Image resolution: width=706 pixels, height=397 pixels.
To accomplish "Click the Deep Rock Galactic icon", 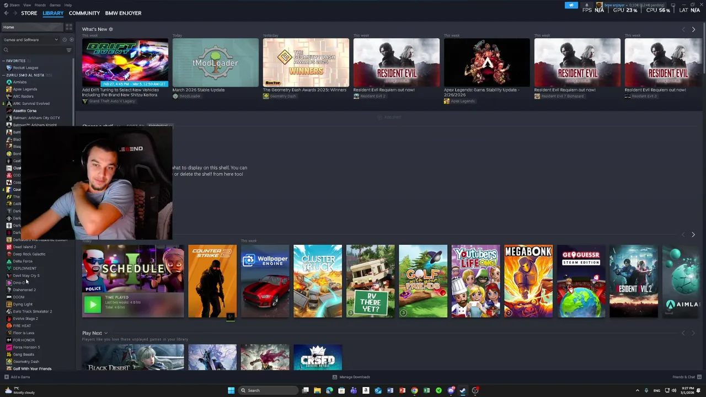I will coord(9,254).
